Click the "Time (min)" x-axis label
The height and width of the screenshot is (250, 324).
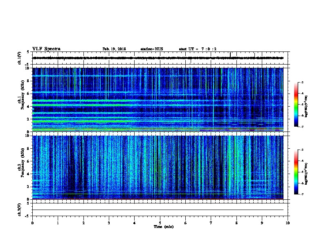pyautogui.click(x=164, y=227)
